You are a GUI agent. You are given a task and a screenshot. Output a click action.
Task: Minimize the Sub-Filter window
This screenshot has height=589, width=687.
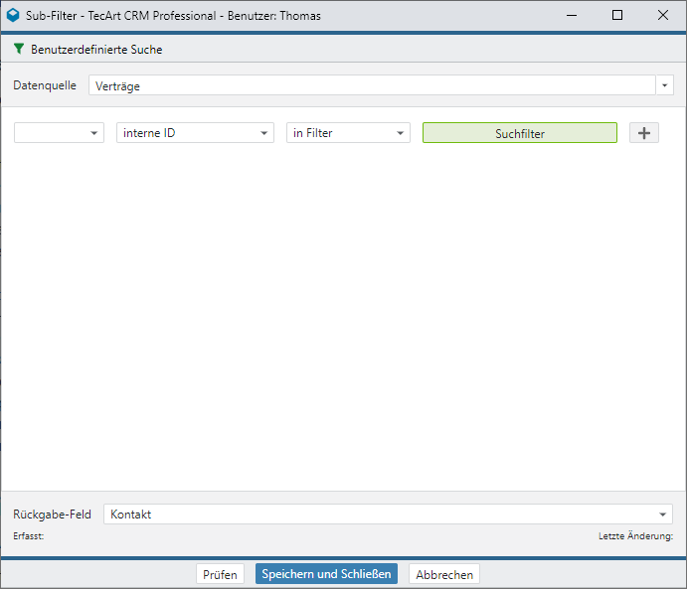point(572,16)
